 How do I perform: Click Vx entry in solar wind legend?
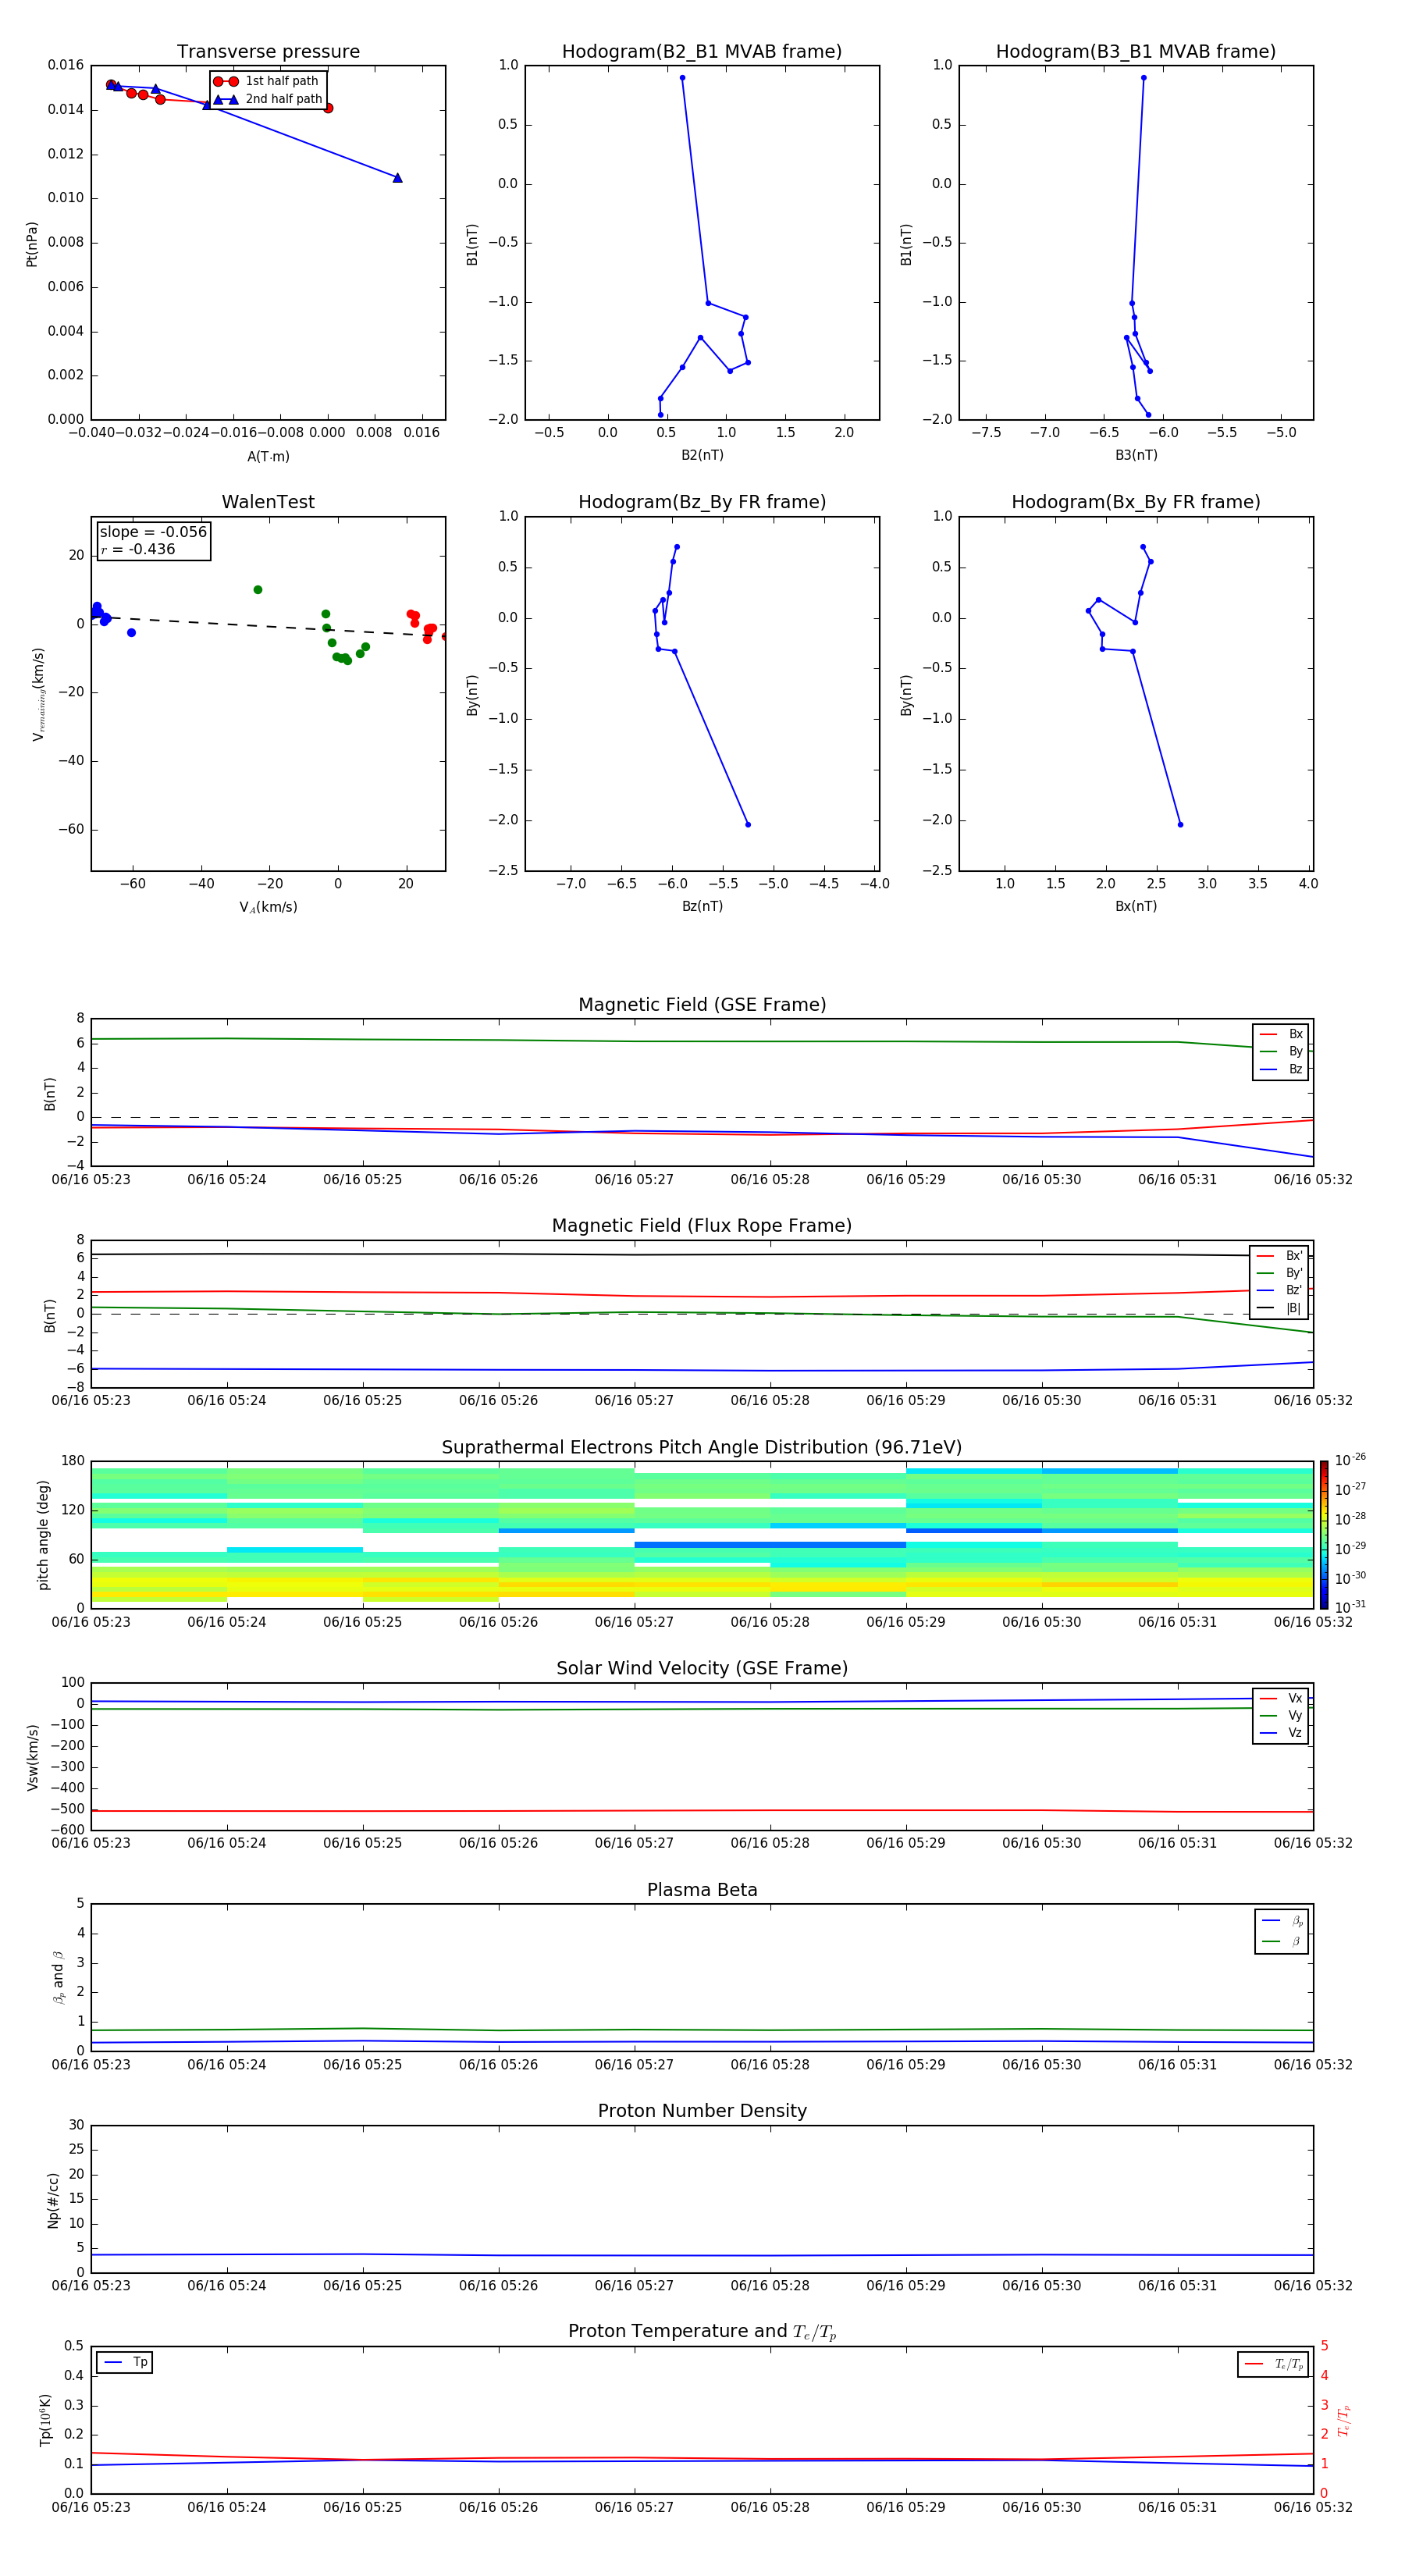tap(1281, 1699)
